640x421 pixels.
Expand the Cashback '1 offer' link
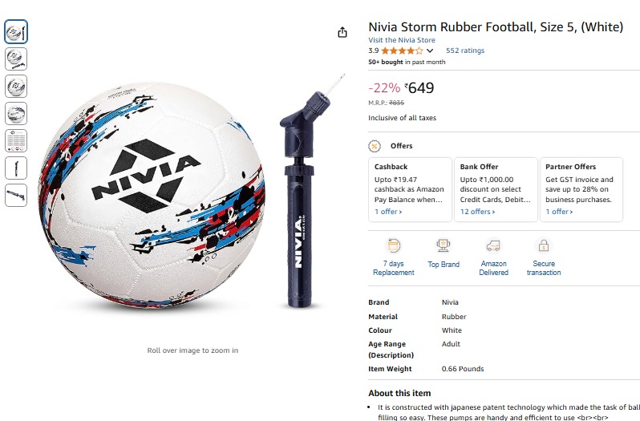[x=388, y=212]
